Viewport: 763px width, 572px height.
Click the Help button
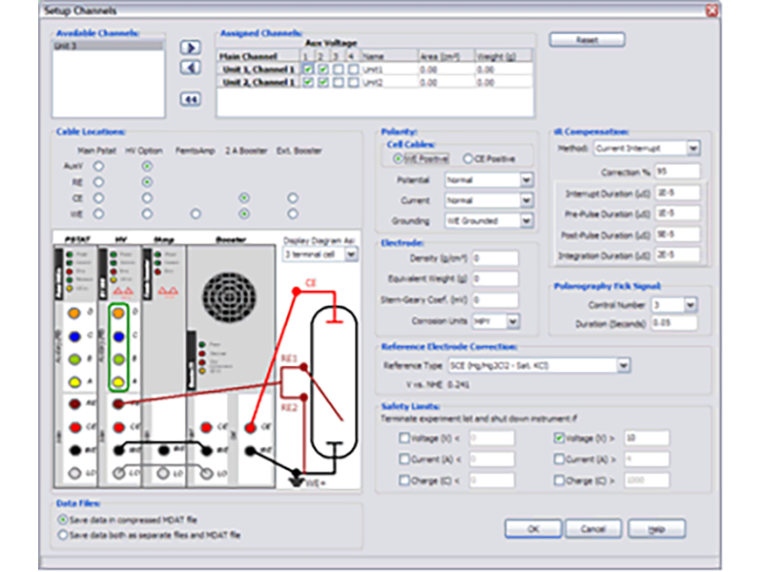(654, 528)
